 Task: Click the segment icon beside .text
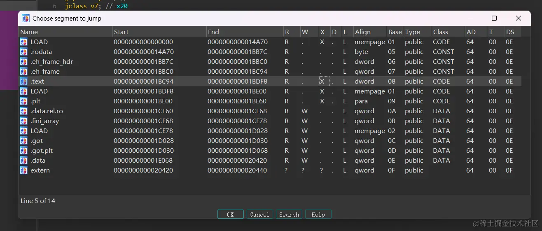coord(23,82)
